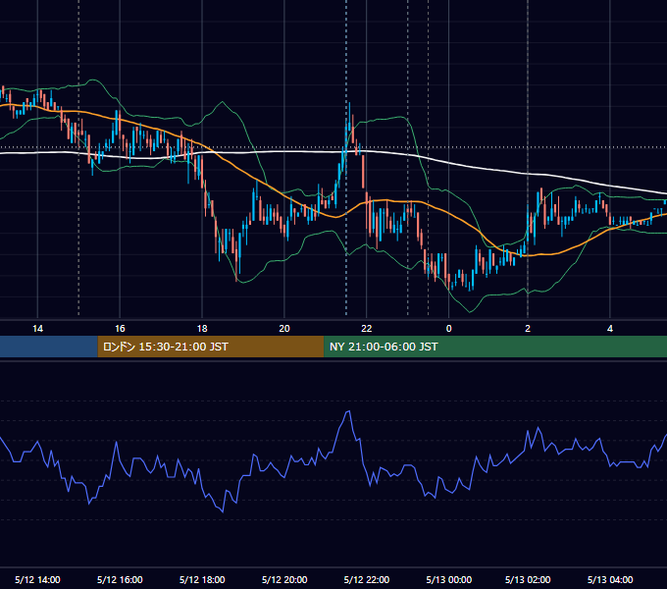The image size is (667, 589).
Task: Click the 20 hour axis label
Action: click(x=284, y=329)
